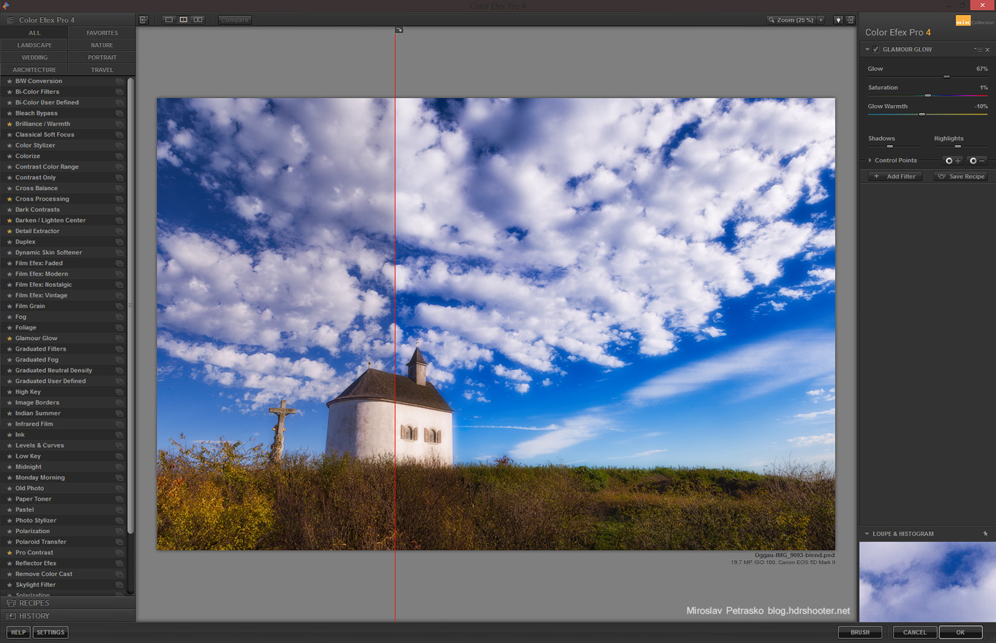Click the CANCEL button
996x643 pixels.
[x=915, y=632]
